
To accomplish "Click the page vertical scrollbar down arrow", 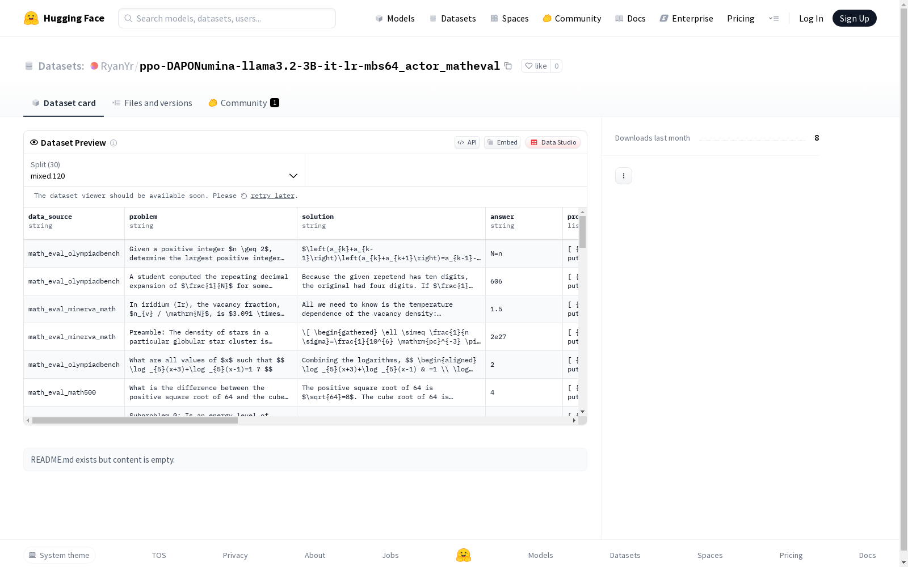I will coord(903,562).
